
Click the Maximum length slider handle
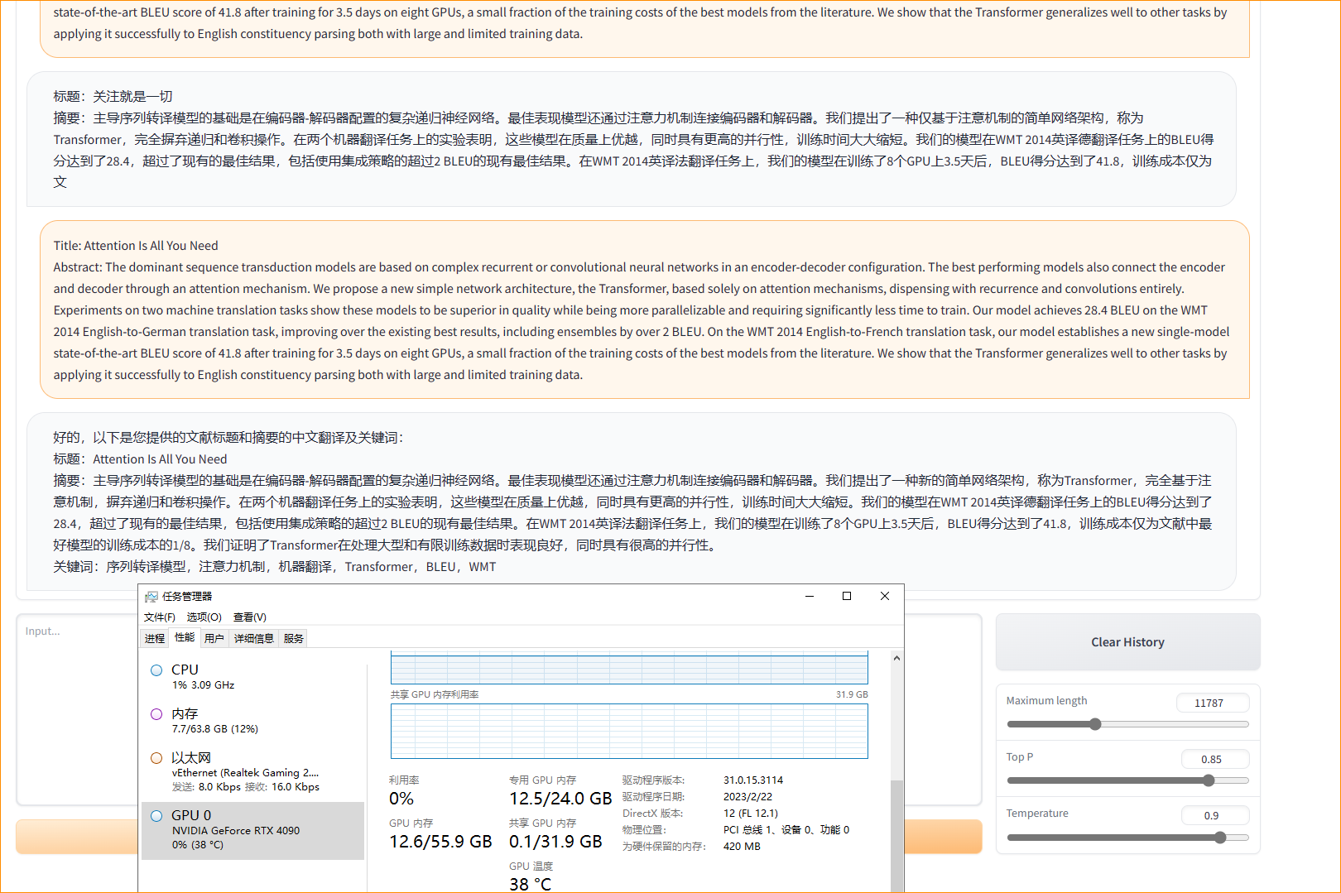click(x=1095, y=724)
